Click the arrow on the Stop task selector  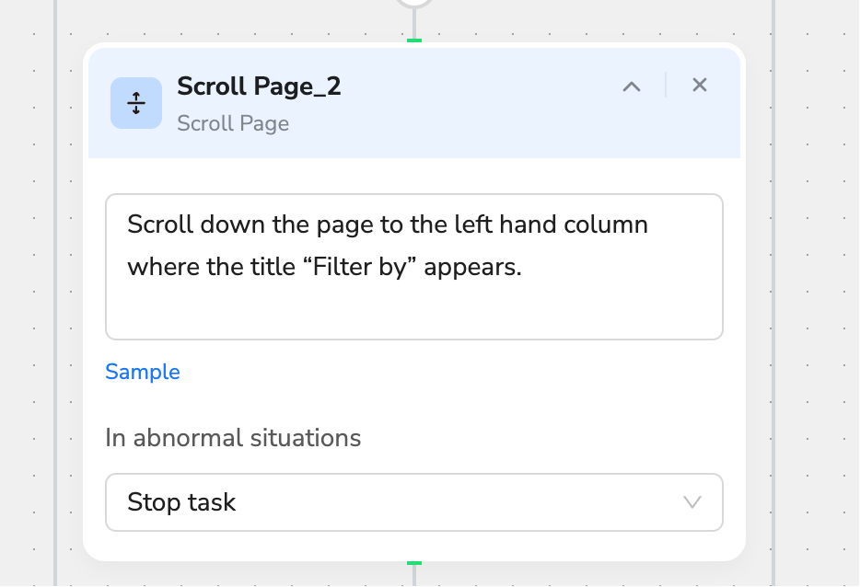[692, 502]
